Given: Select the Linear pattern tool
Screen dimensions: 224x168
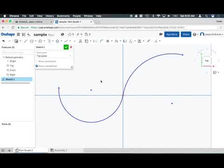Looking at the screenshot, I should click(131, 41).
